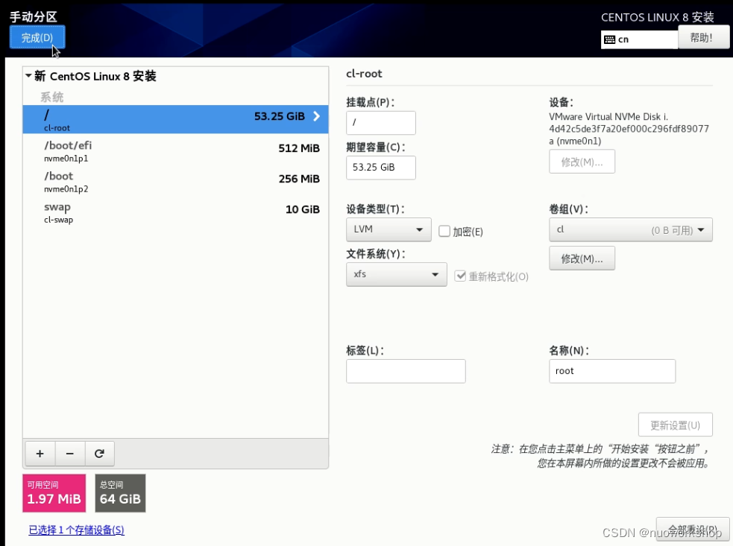Click the 修改(M)... button under 设备
This screenshot has width=733, height=546.
pos(582,162)
